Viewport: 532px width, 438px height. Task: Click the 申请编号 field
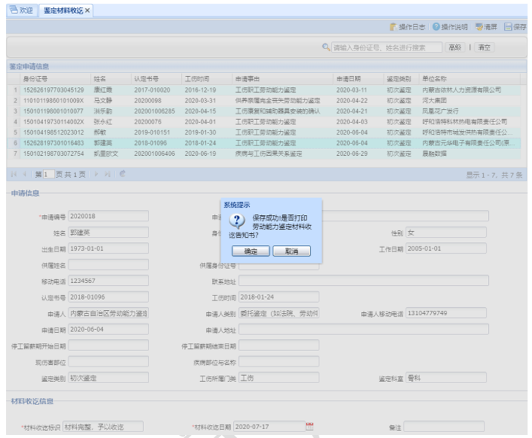[x=109, y=216]
